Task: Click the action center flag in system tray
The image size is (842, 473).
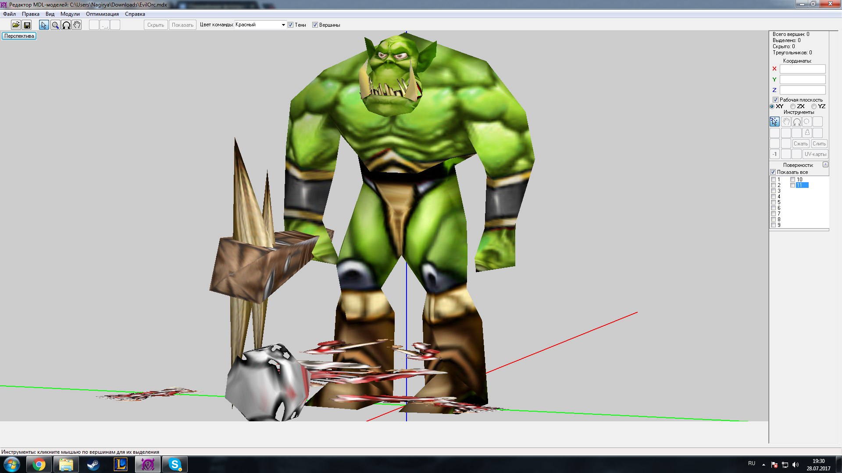Action: coord(774,465)
